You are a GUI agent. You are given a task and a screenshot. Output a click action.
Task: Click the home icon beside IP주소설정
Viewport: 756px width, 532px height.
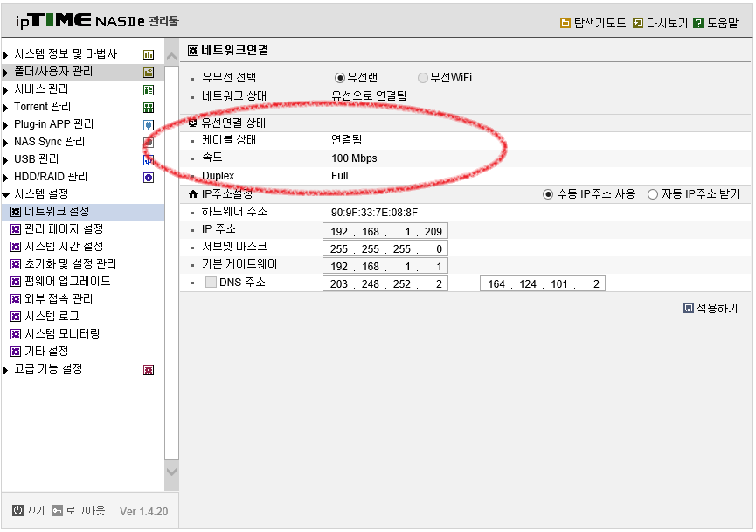(x=193, y=194)
